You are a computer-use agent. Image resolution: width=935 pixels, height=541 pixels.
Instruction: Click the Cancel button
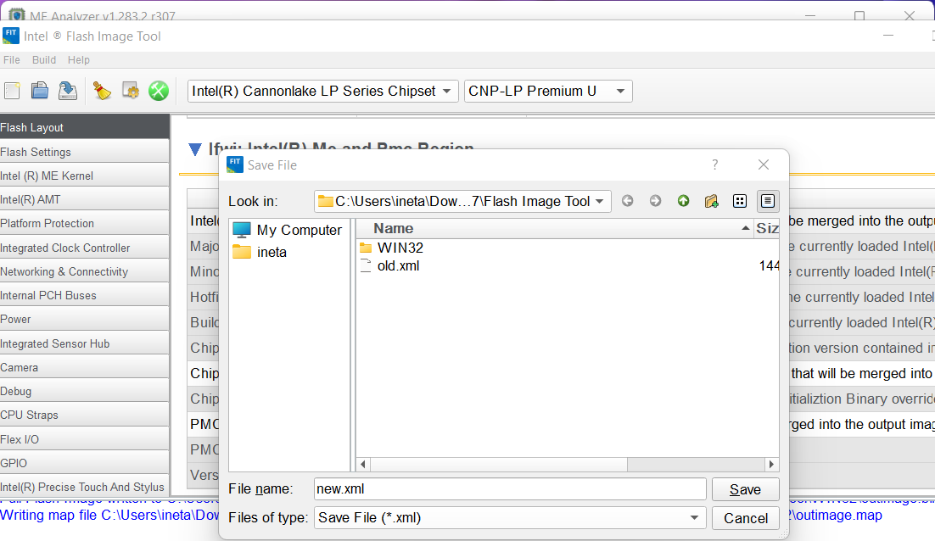click(746, 518)
